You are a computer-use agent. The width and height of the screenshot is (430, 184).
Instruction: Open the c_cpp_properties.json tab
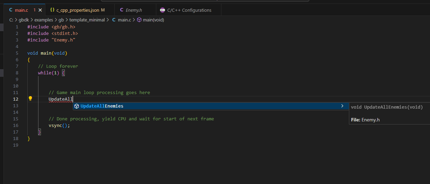click(x=78, y=10)
